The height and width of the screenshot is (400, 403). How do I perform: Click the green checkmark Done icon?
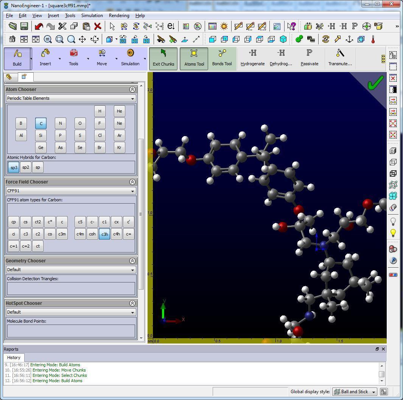(x=375, y=83)
